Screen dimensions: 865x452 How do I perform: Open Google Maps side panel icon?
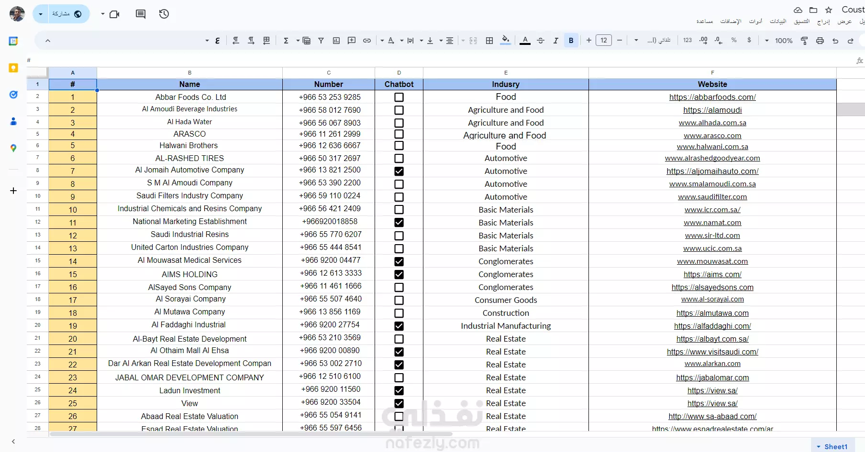pyautogui.click(x=13, y=148)
